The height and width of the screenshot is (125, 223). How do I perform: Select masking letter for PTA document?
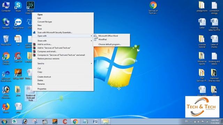point(214,25)
